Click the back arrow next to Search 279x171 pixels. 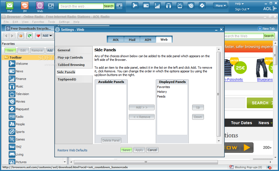point(119,6)
